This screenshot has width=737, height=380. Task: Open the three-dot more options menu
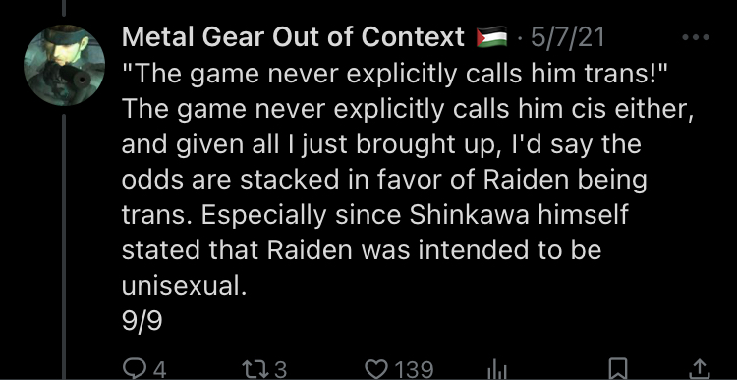695,37
